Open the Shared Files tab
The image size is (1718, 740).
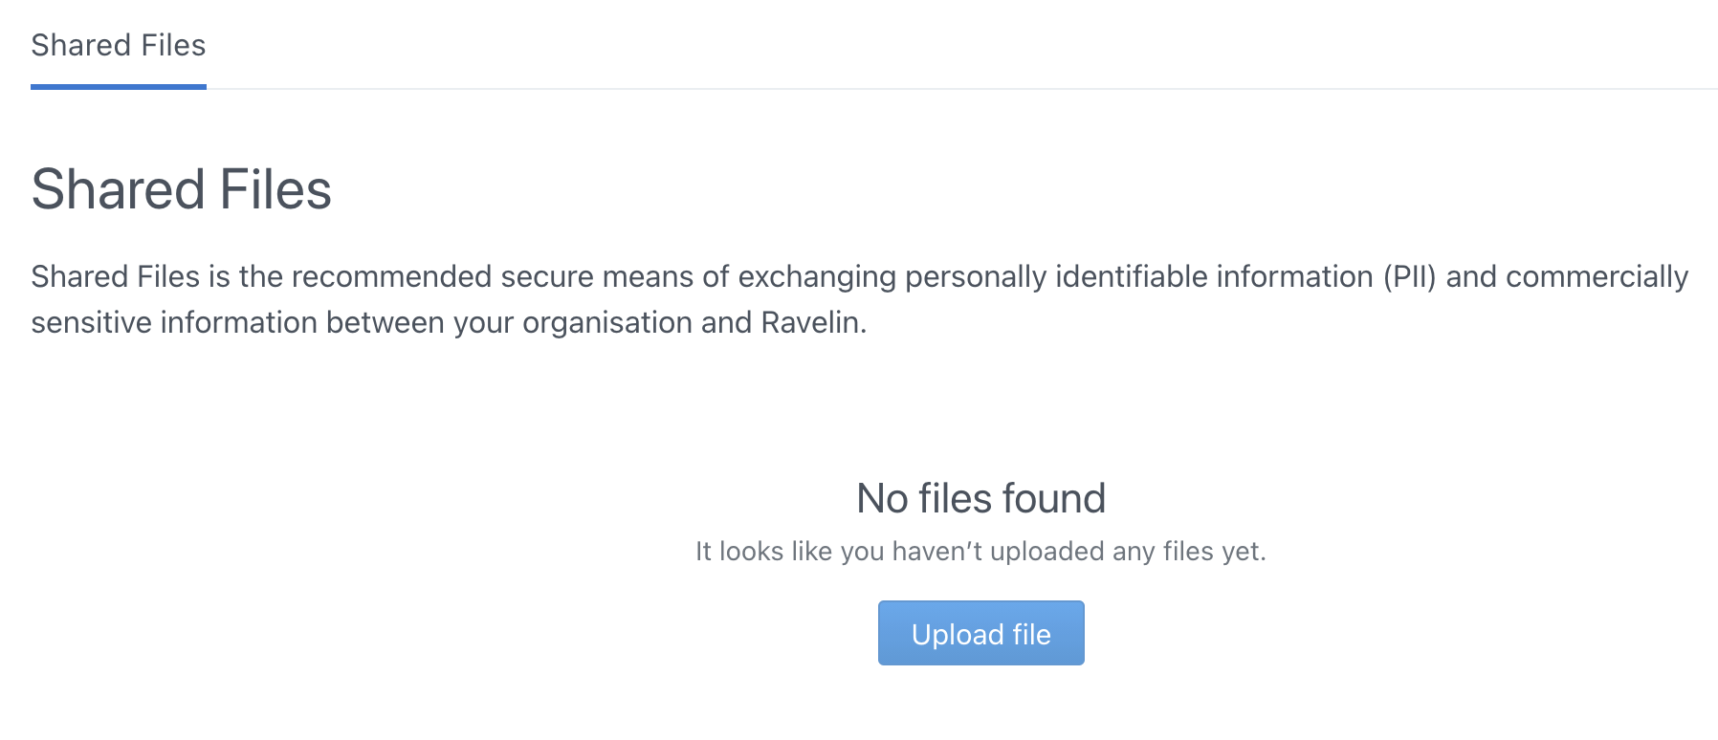tap(119, 46)
